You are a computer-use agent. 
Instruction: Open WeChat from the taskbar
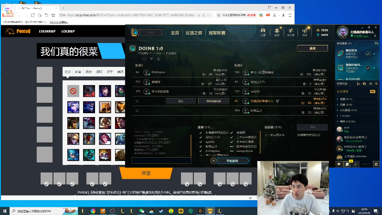click(142, 211)
